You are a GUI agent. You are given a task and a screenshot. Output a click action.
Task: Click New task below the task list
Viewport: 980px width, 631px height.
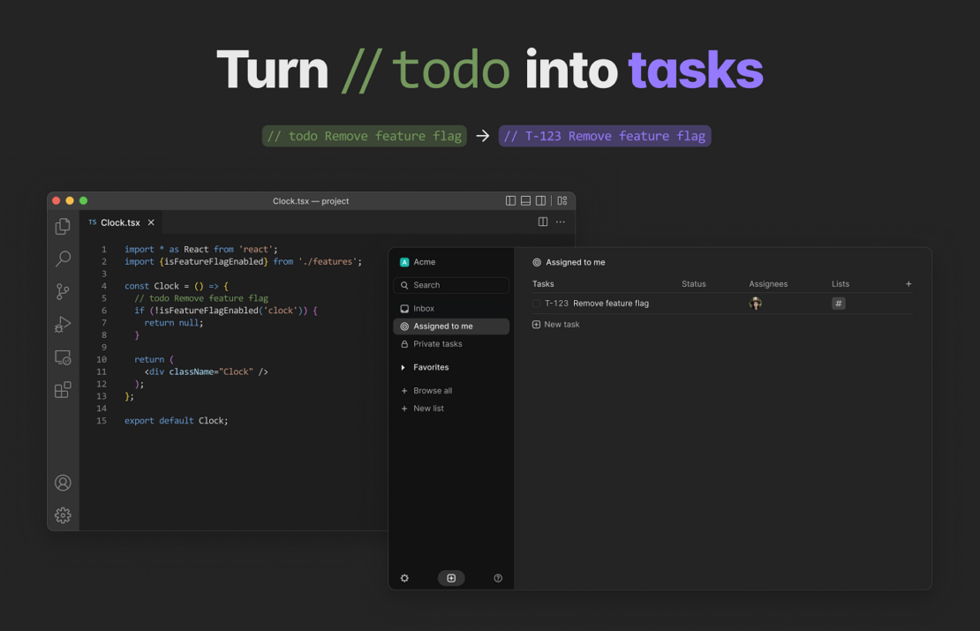pyautogui.click(x=556, y=325)
